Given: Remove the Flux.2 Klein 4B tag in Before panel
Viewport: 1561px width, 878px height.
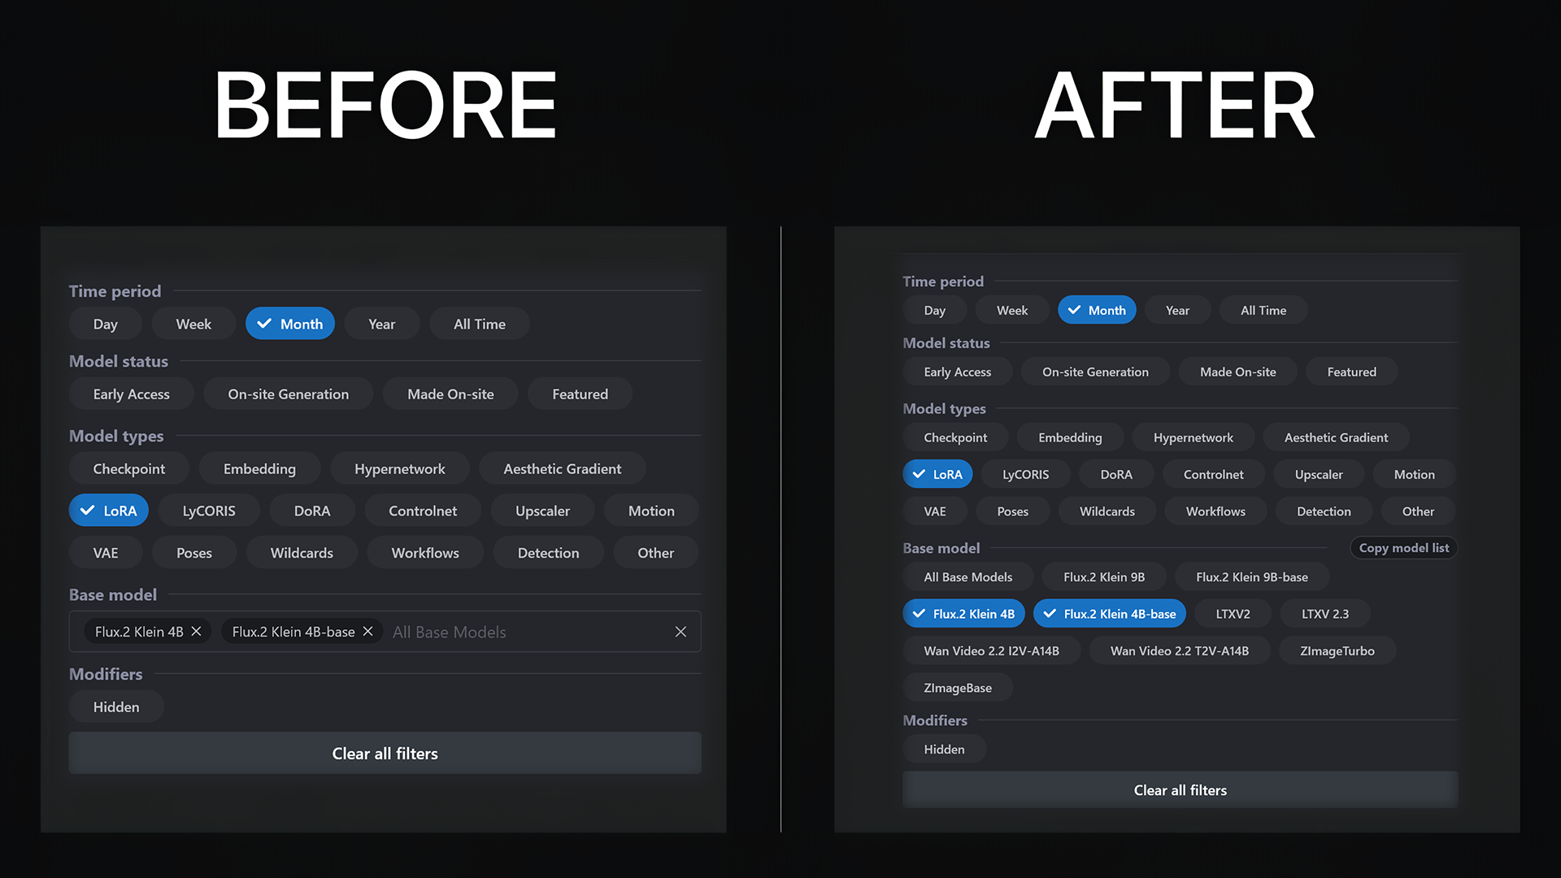Looking at the screenshot, I should 196,632.
